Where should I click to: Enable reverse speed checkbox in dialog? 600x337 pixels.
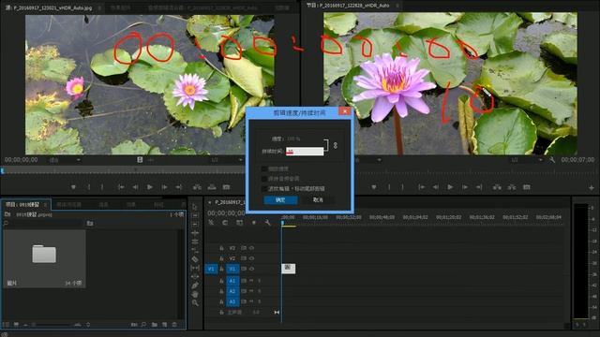click(x=264, y=168)
